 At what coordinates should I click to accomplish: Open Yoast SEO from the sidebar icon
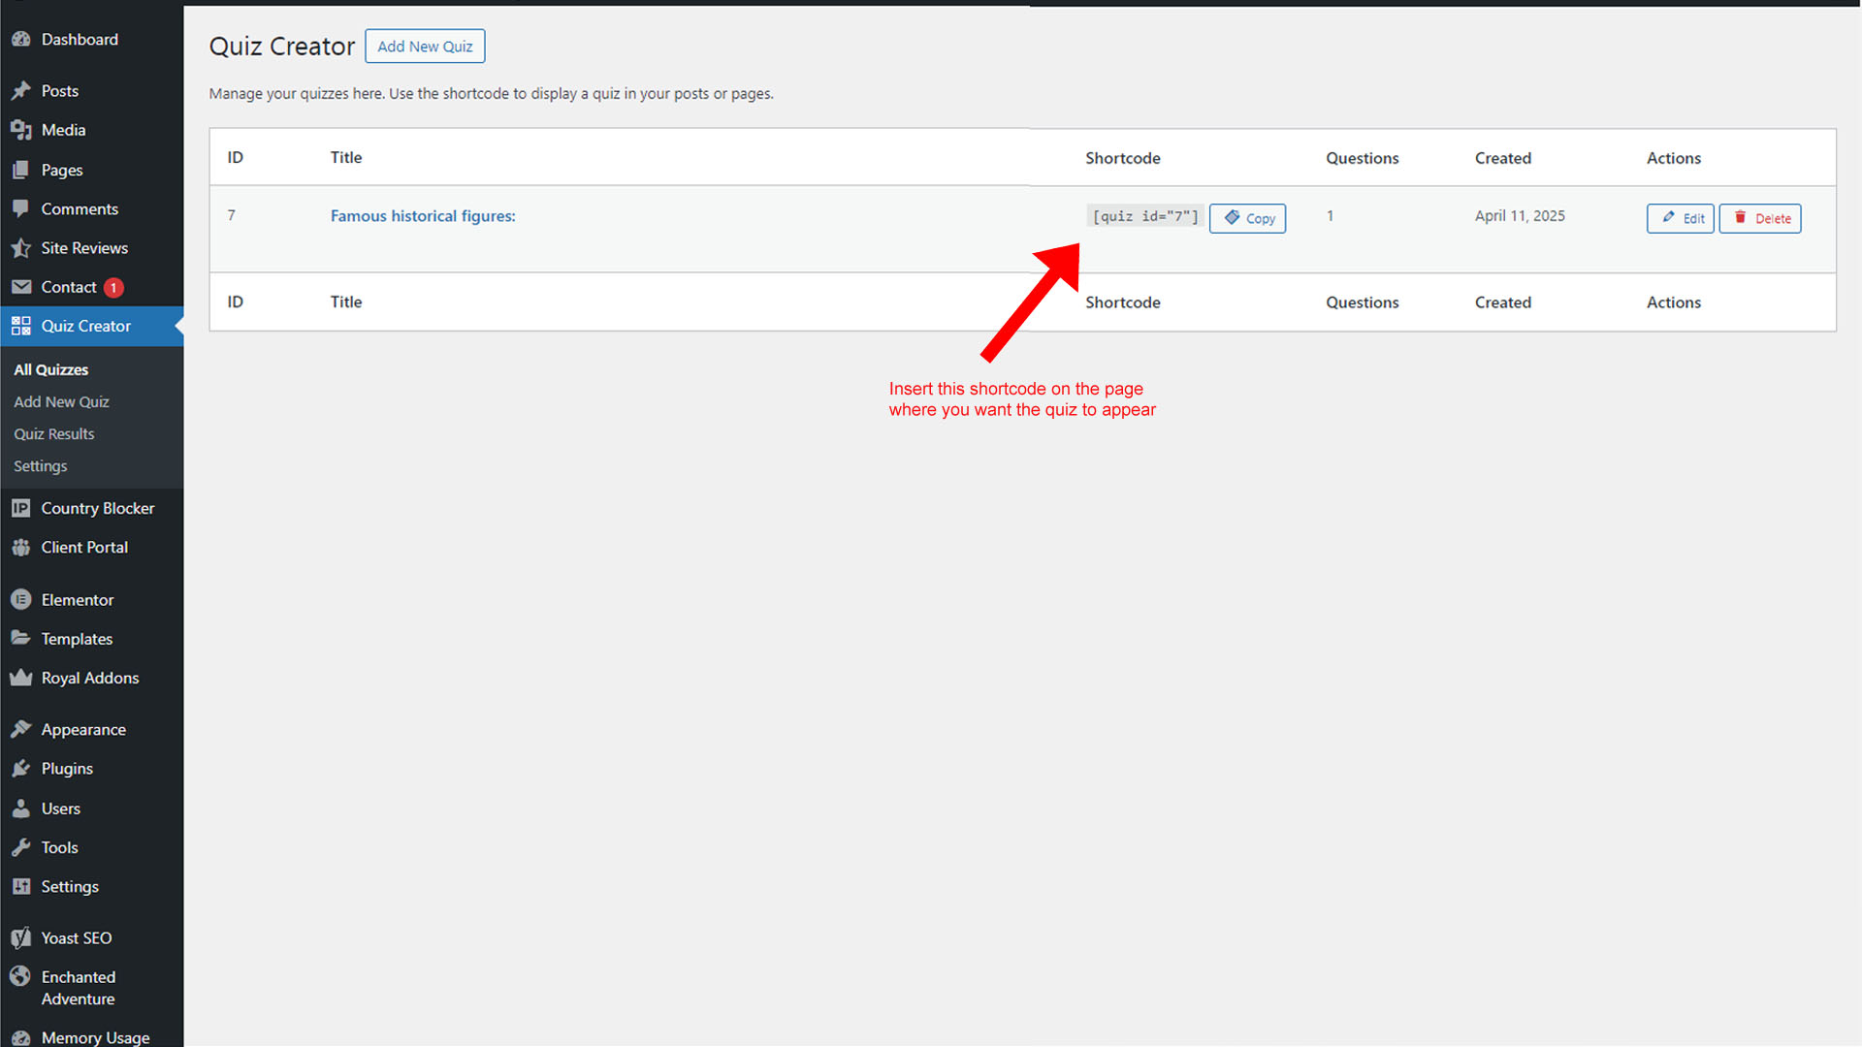click(21, 937)
